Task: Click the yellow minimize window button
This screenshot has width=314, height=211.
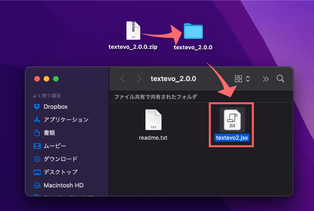Action: (x=47, y=79)
